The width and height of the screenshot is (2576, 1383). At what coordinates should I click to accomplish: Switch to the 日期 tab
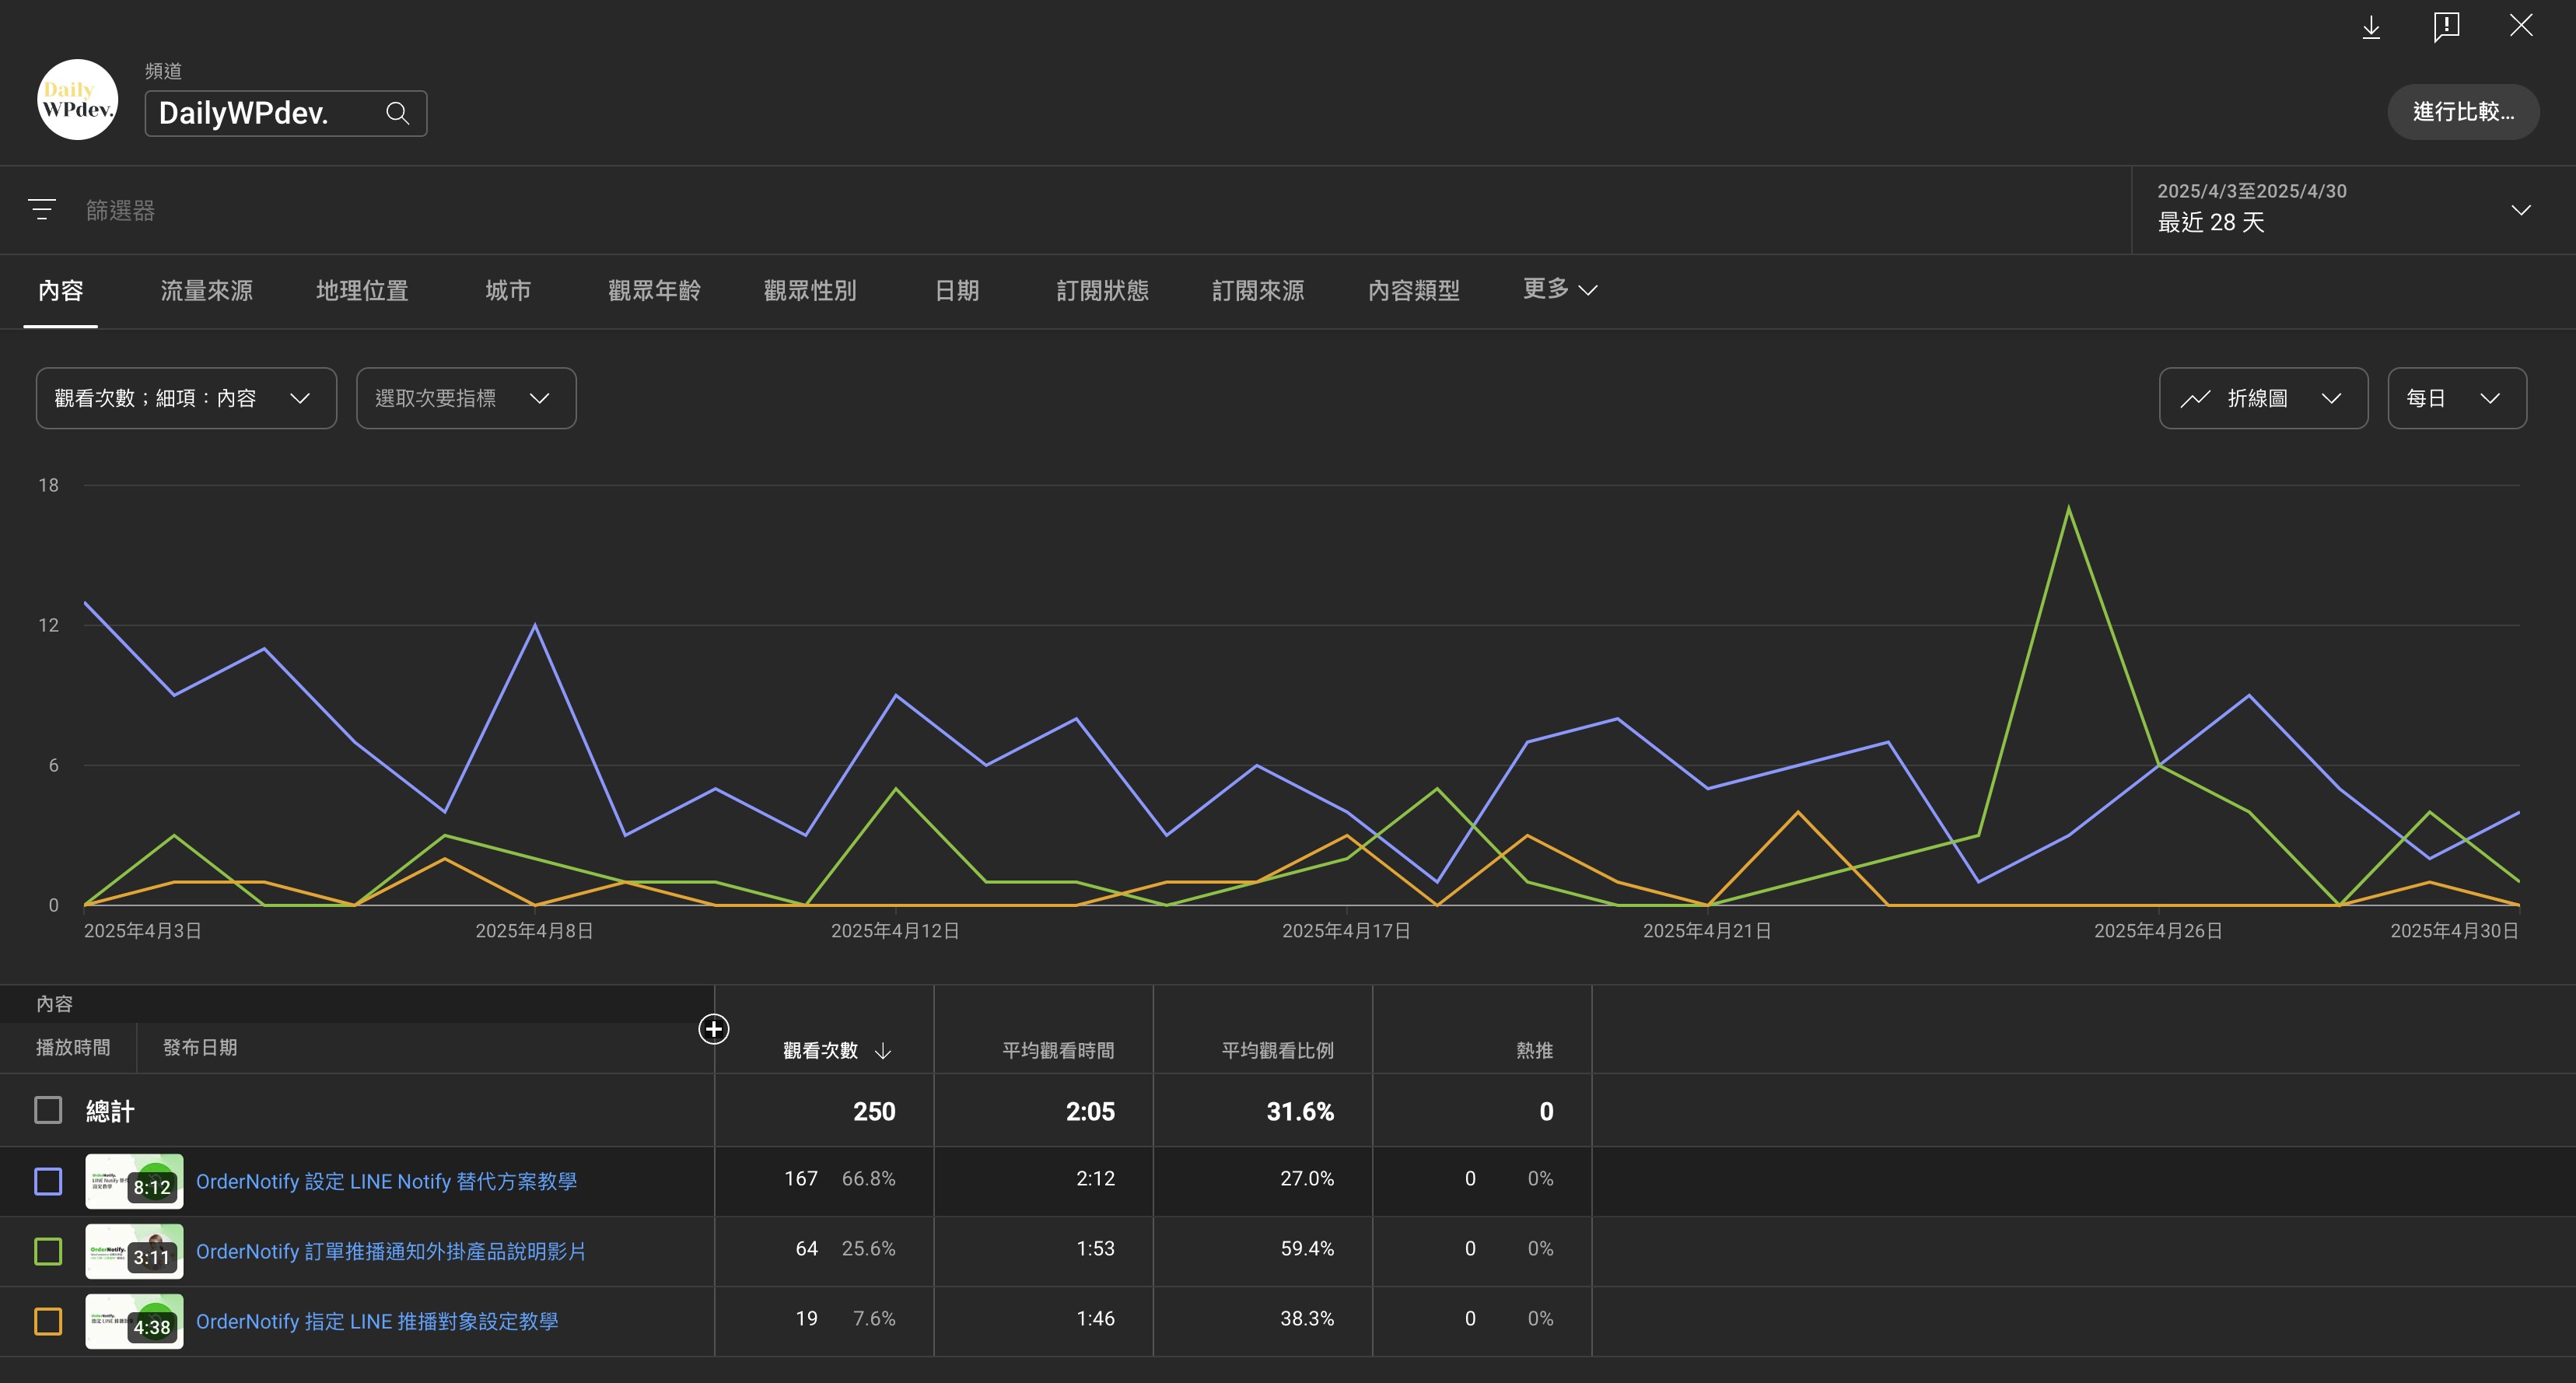point(957,291)
